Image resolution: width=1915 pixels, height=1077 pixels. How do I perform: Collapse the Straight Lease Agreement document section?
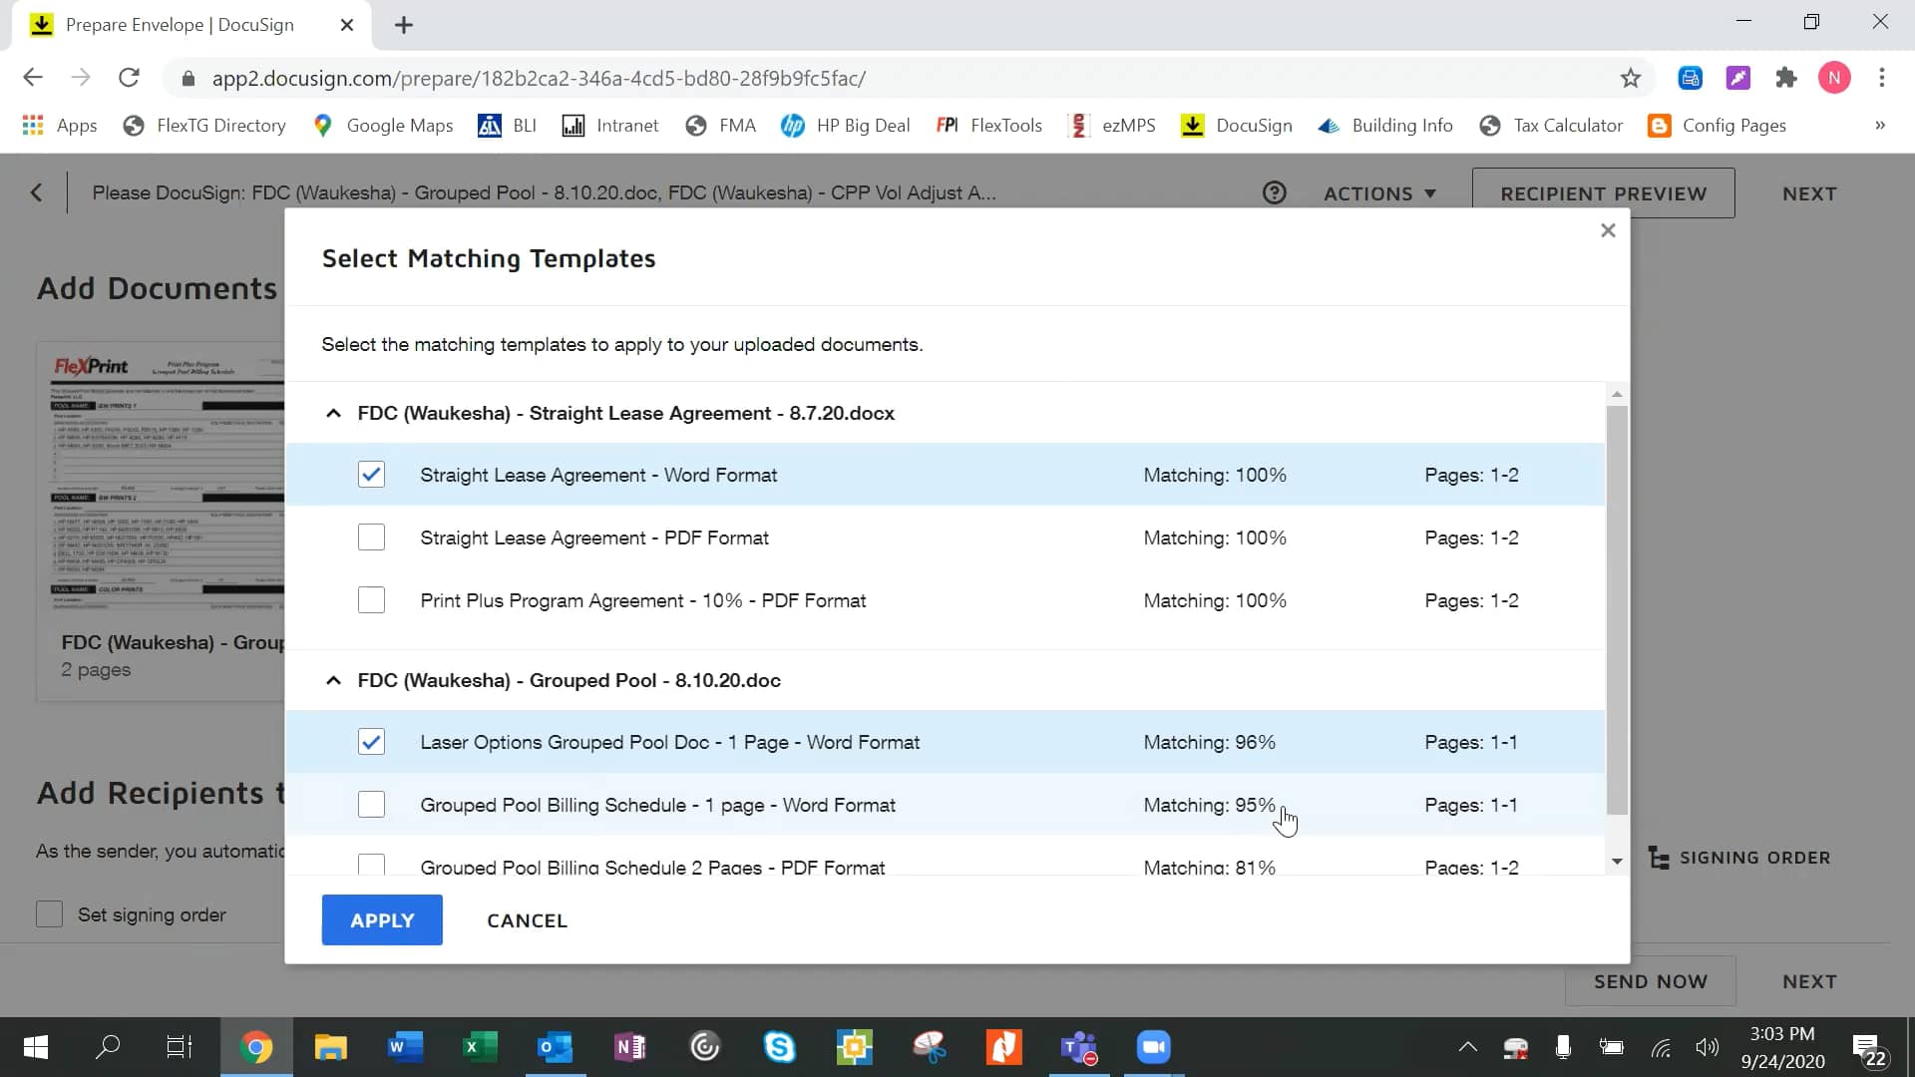click(x=333, y=413)
